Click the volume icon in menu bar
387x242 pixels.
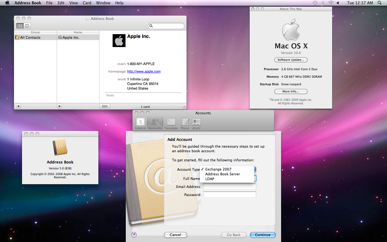[338, 3]
